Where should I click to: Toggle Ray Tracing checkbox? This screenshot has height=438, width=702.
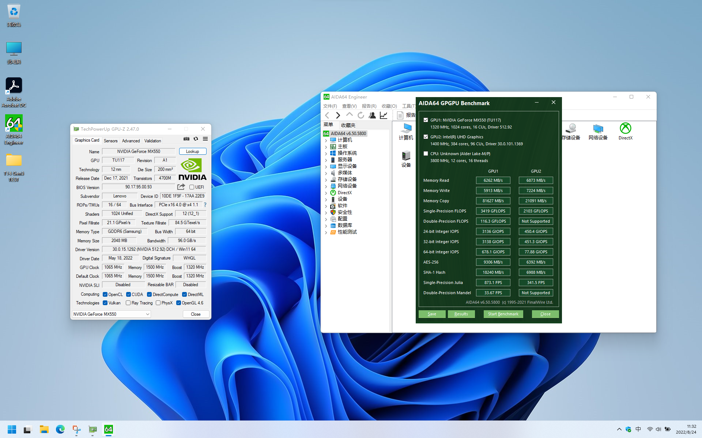tap(128, 303)
